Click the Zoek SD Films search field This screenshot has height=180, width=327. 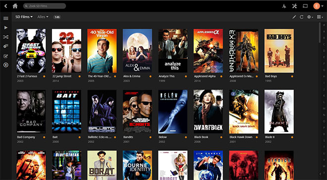click(x=45, y=6)
